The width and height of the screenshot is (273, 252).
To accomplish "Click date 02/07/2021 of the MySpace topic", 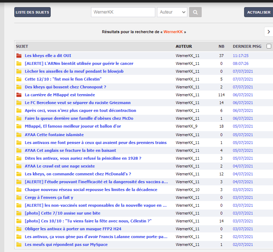I will 243,245.
